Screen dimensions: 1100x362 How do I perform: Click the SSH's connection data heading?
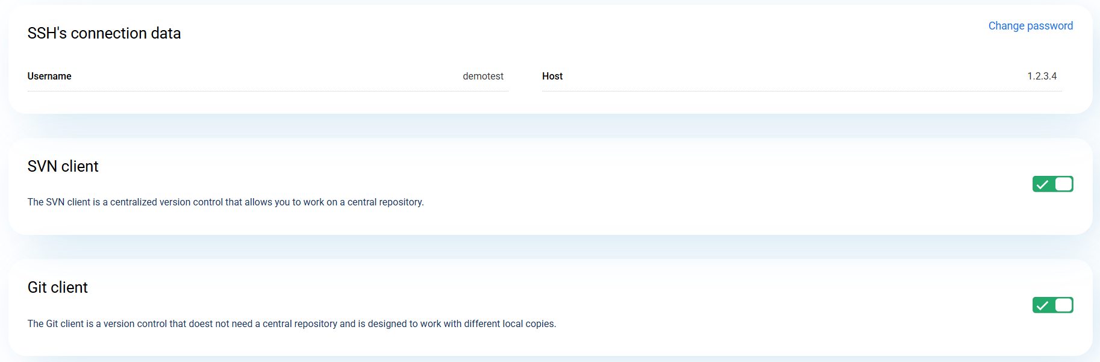tap(104, 34)
